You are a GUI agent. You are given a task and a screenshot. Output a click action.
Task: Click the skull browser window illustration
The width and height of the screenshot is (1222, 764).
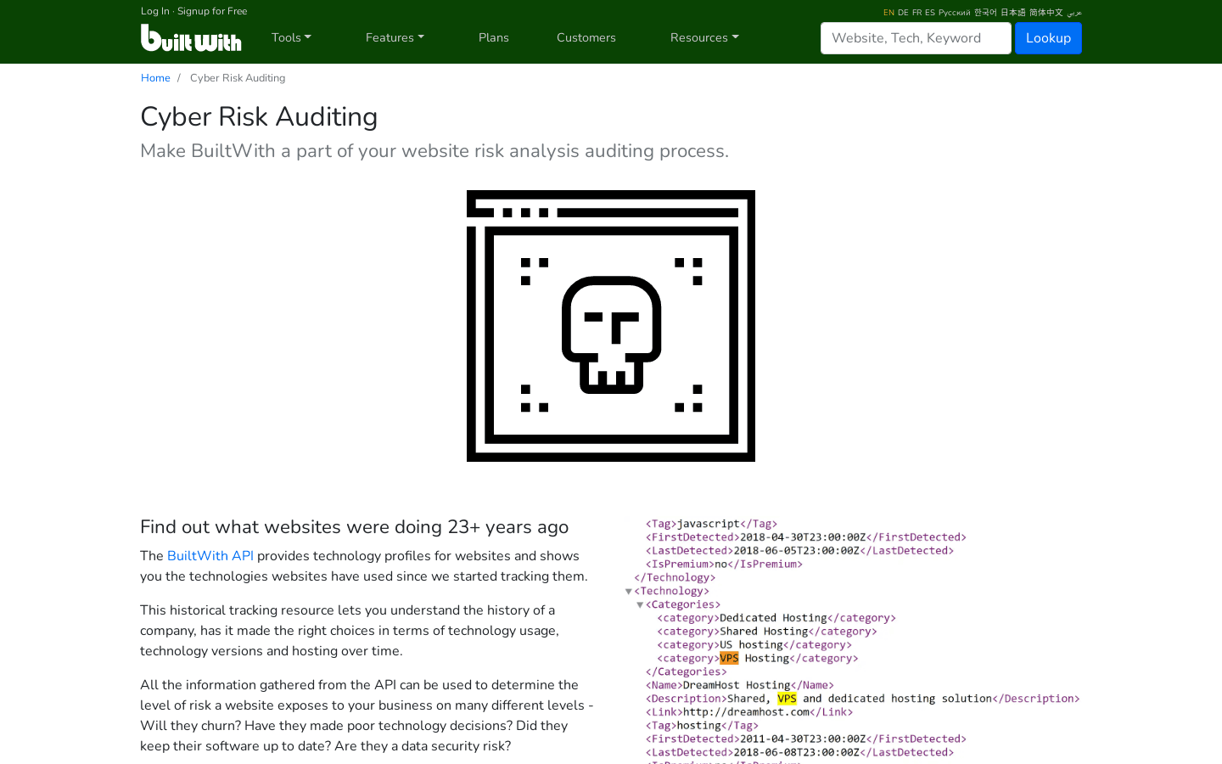point(611,326)
